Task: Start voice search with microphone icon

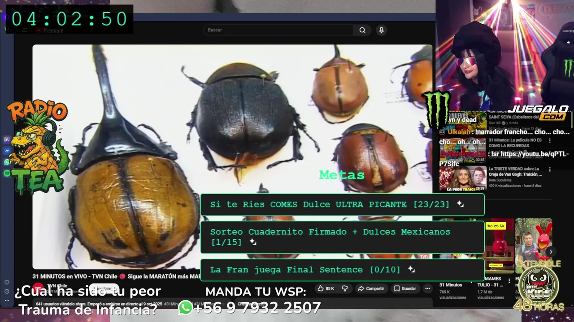Action: coord(381,30)
